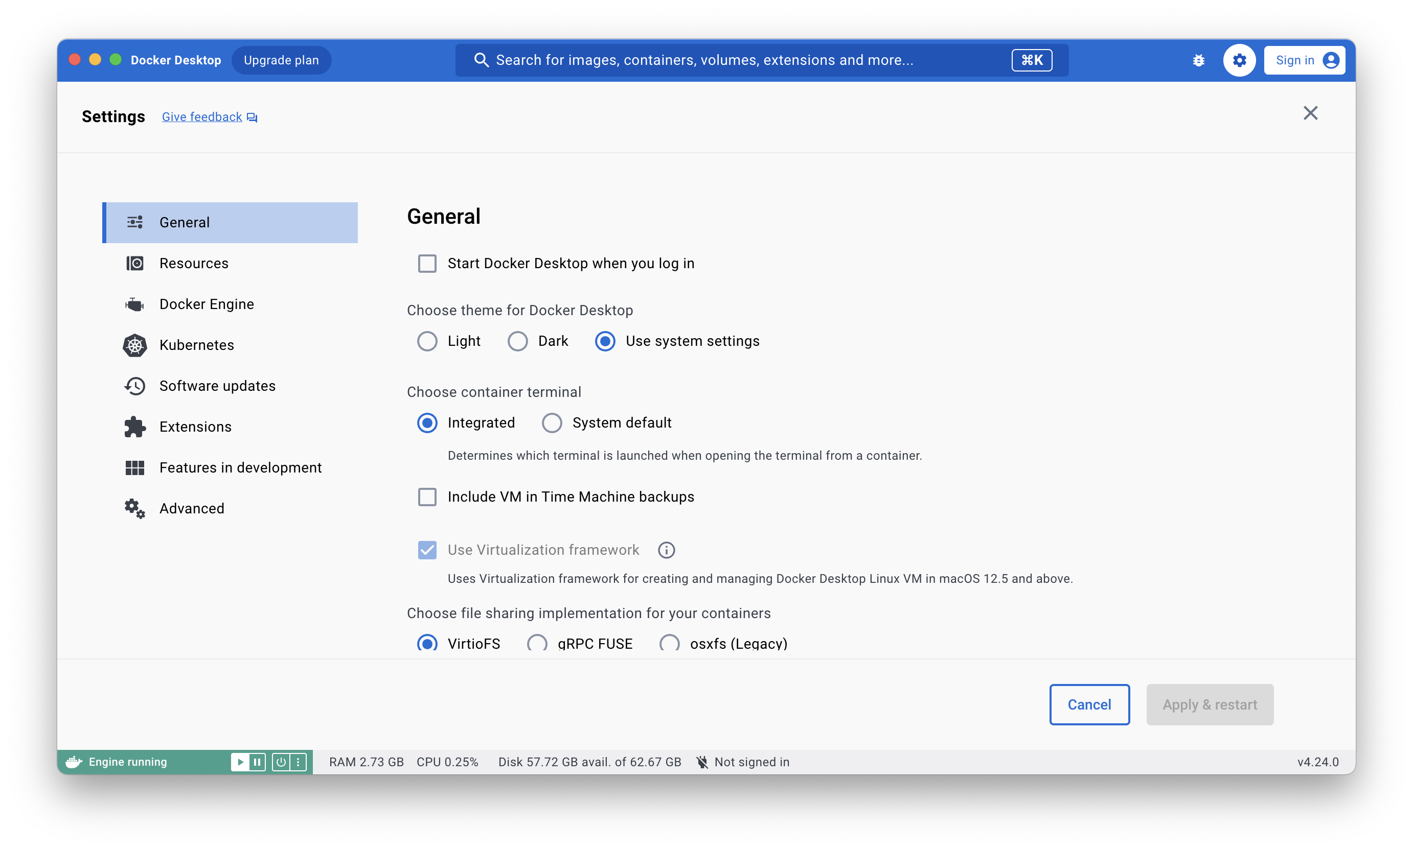The image size is (1413, 850).
Task: Pause the Docker engine
Action: pos(257,762)
